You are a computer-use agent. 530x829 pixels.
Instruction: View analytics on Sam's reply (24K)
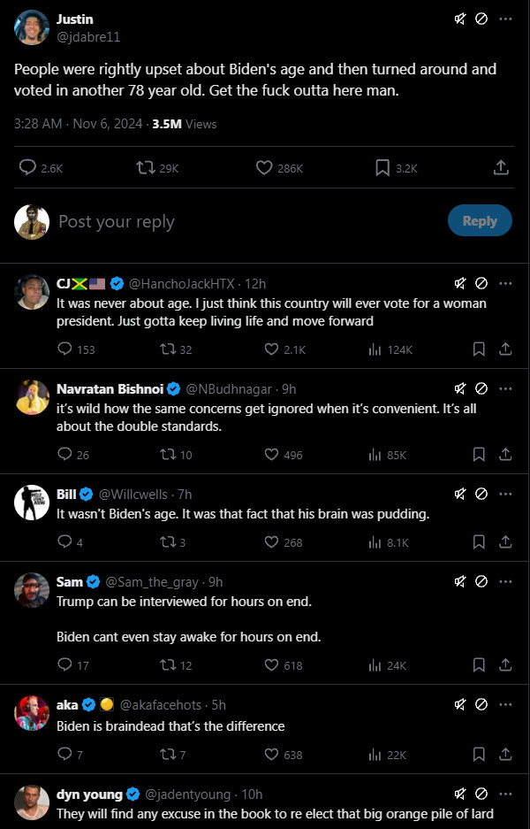(375, 665)
